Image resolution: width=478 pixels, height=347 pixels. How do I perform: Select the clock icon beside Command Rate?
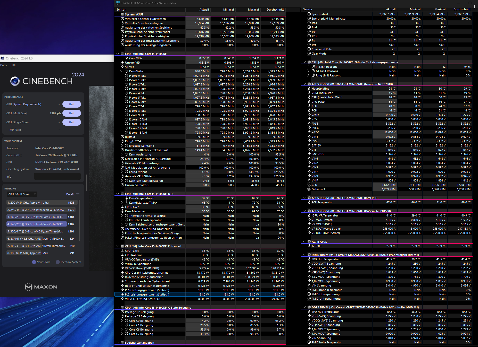309,49
